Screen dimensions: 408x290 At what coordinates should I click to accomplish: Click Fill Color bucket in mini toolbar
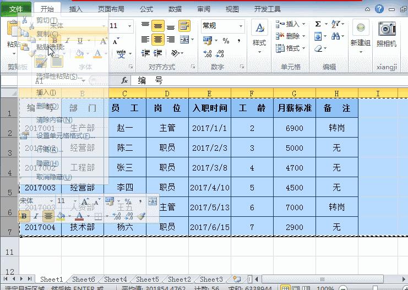point(61,216)
